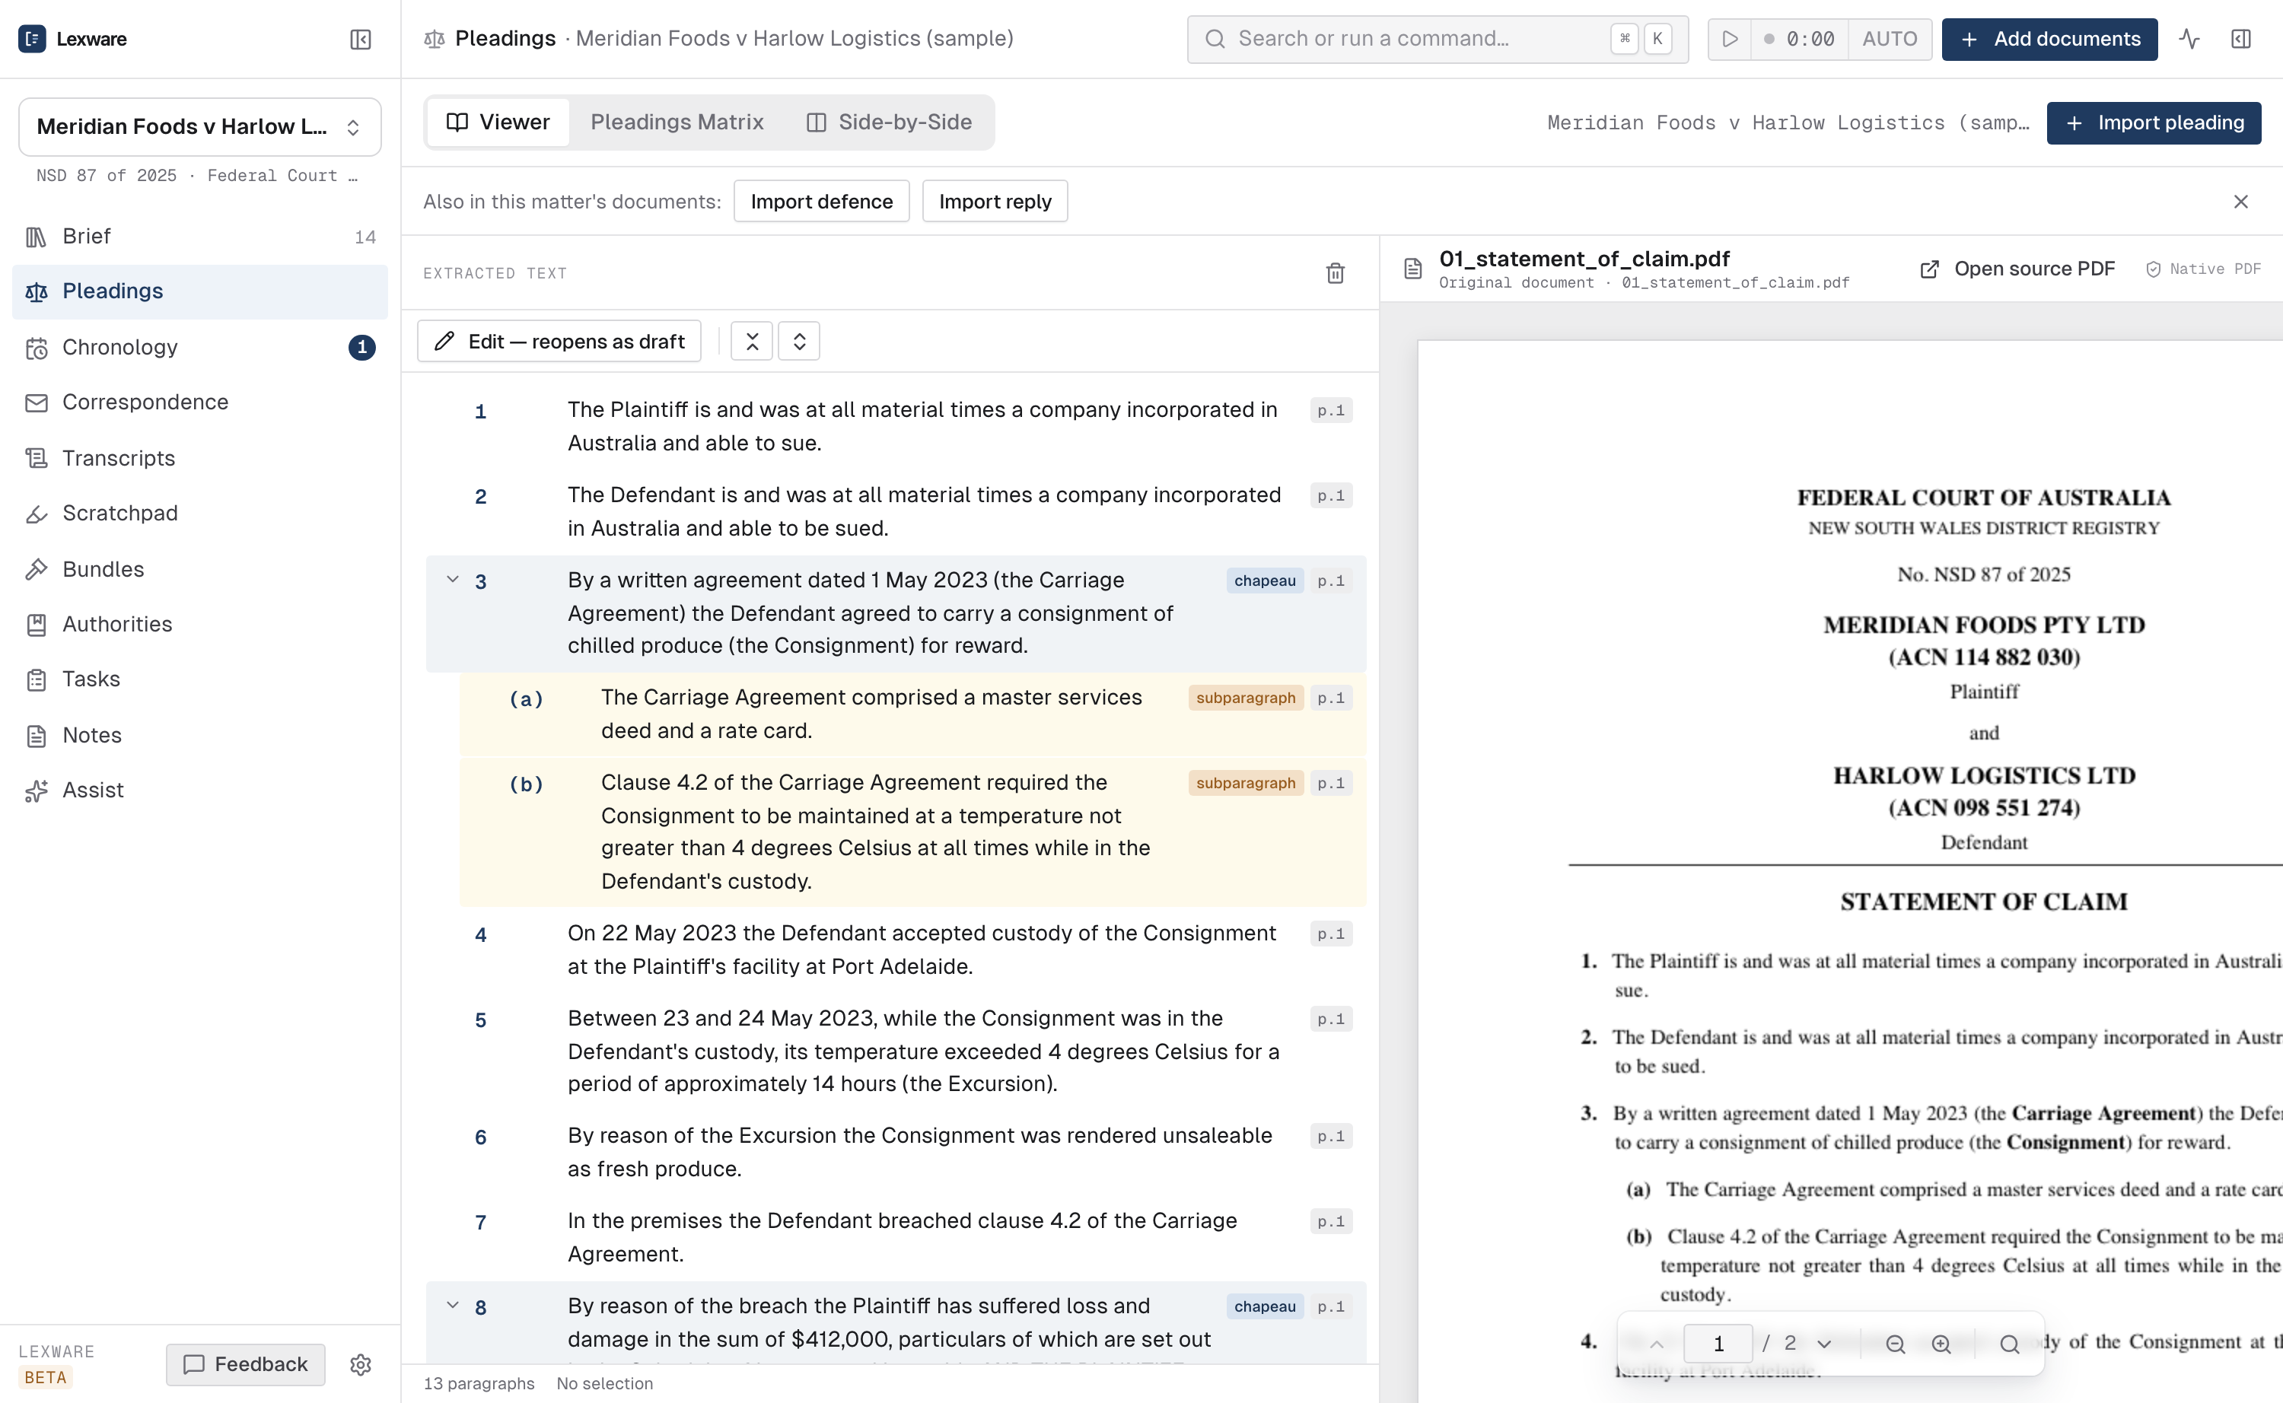The height and width of the screenshot is (1403, 2283).
Task: Click the Bundles gavel icon
Action: click(37, 569)
